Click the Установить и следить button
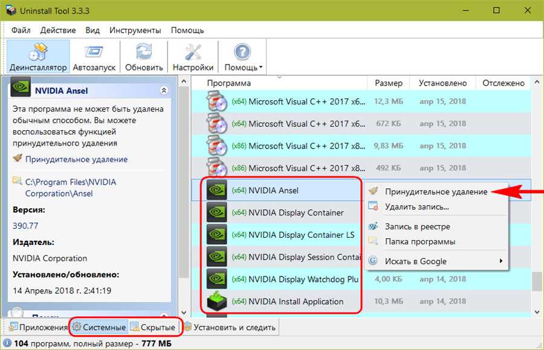This screenshot has width=544, height=350. (230, 328)
